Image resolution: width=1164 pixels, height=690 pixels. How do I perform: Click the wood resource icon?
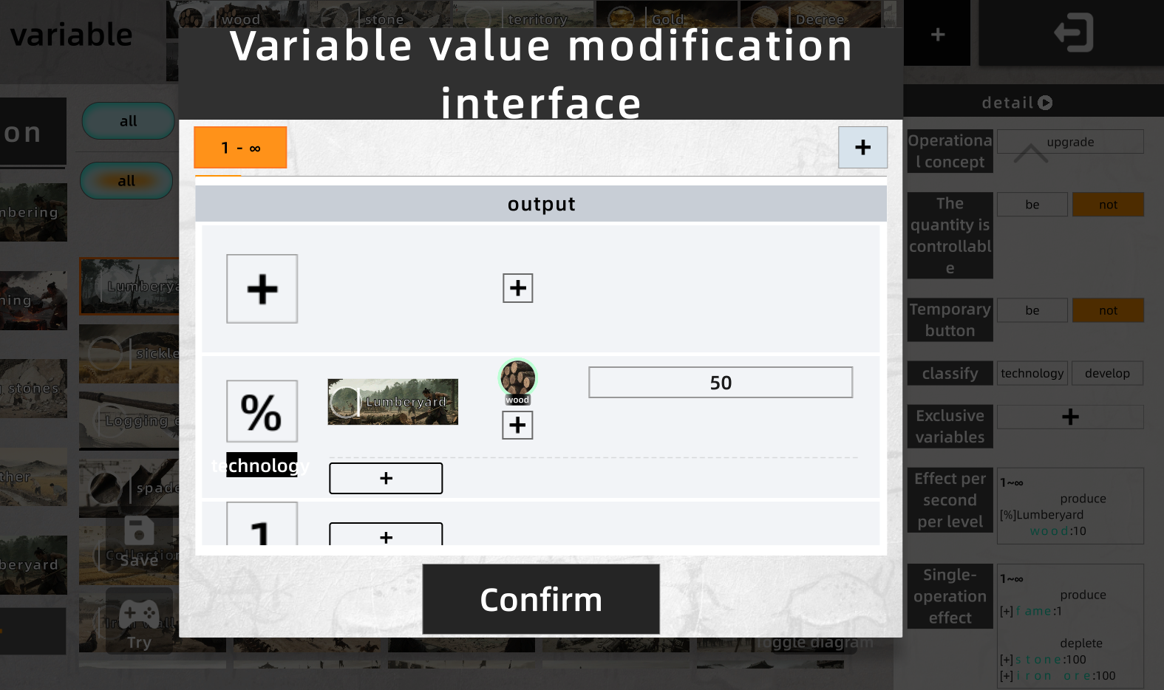click(x=517, y=379)
